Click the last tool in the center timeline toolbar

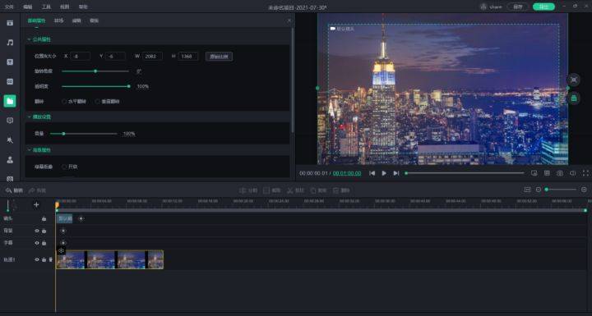341,190
